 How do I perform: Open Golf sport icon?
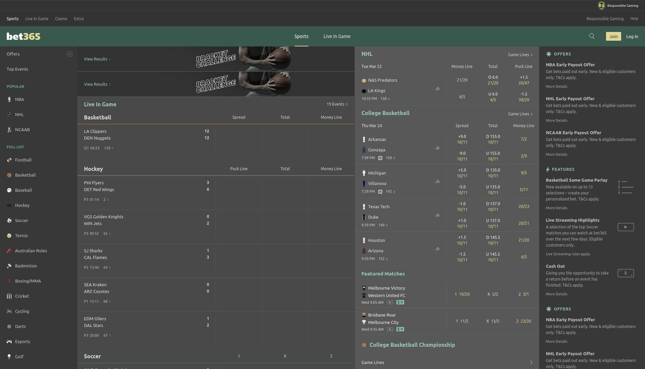coord(9,357)
